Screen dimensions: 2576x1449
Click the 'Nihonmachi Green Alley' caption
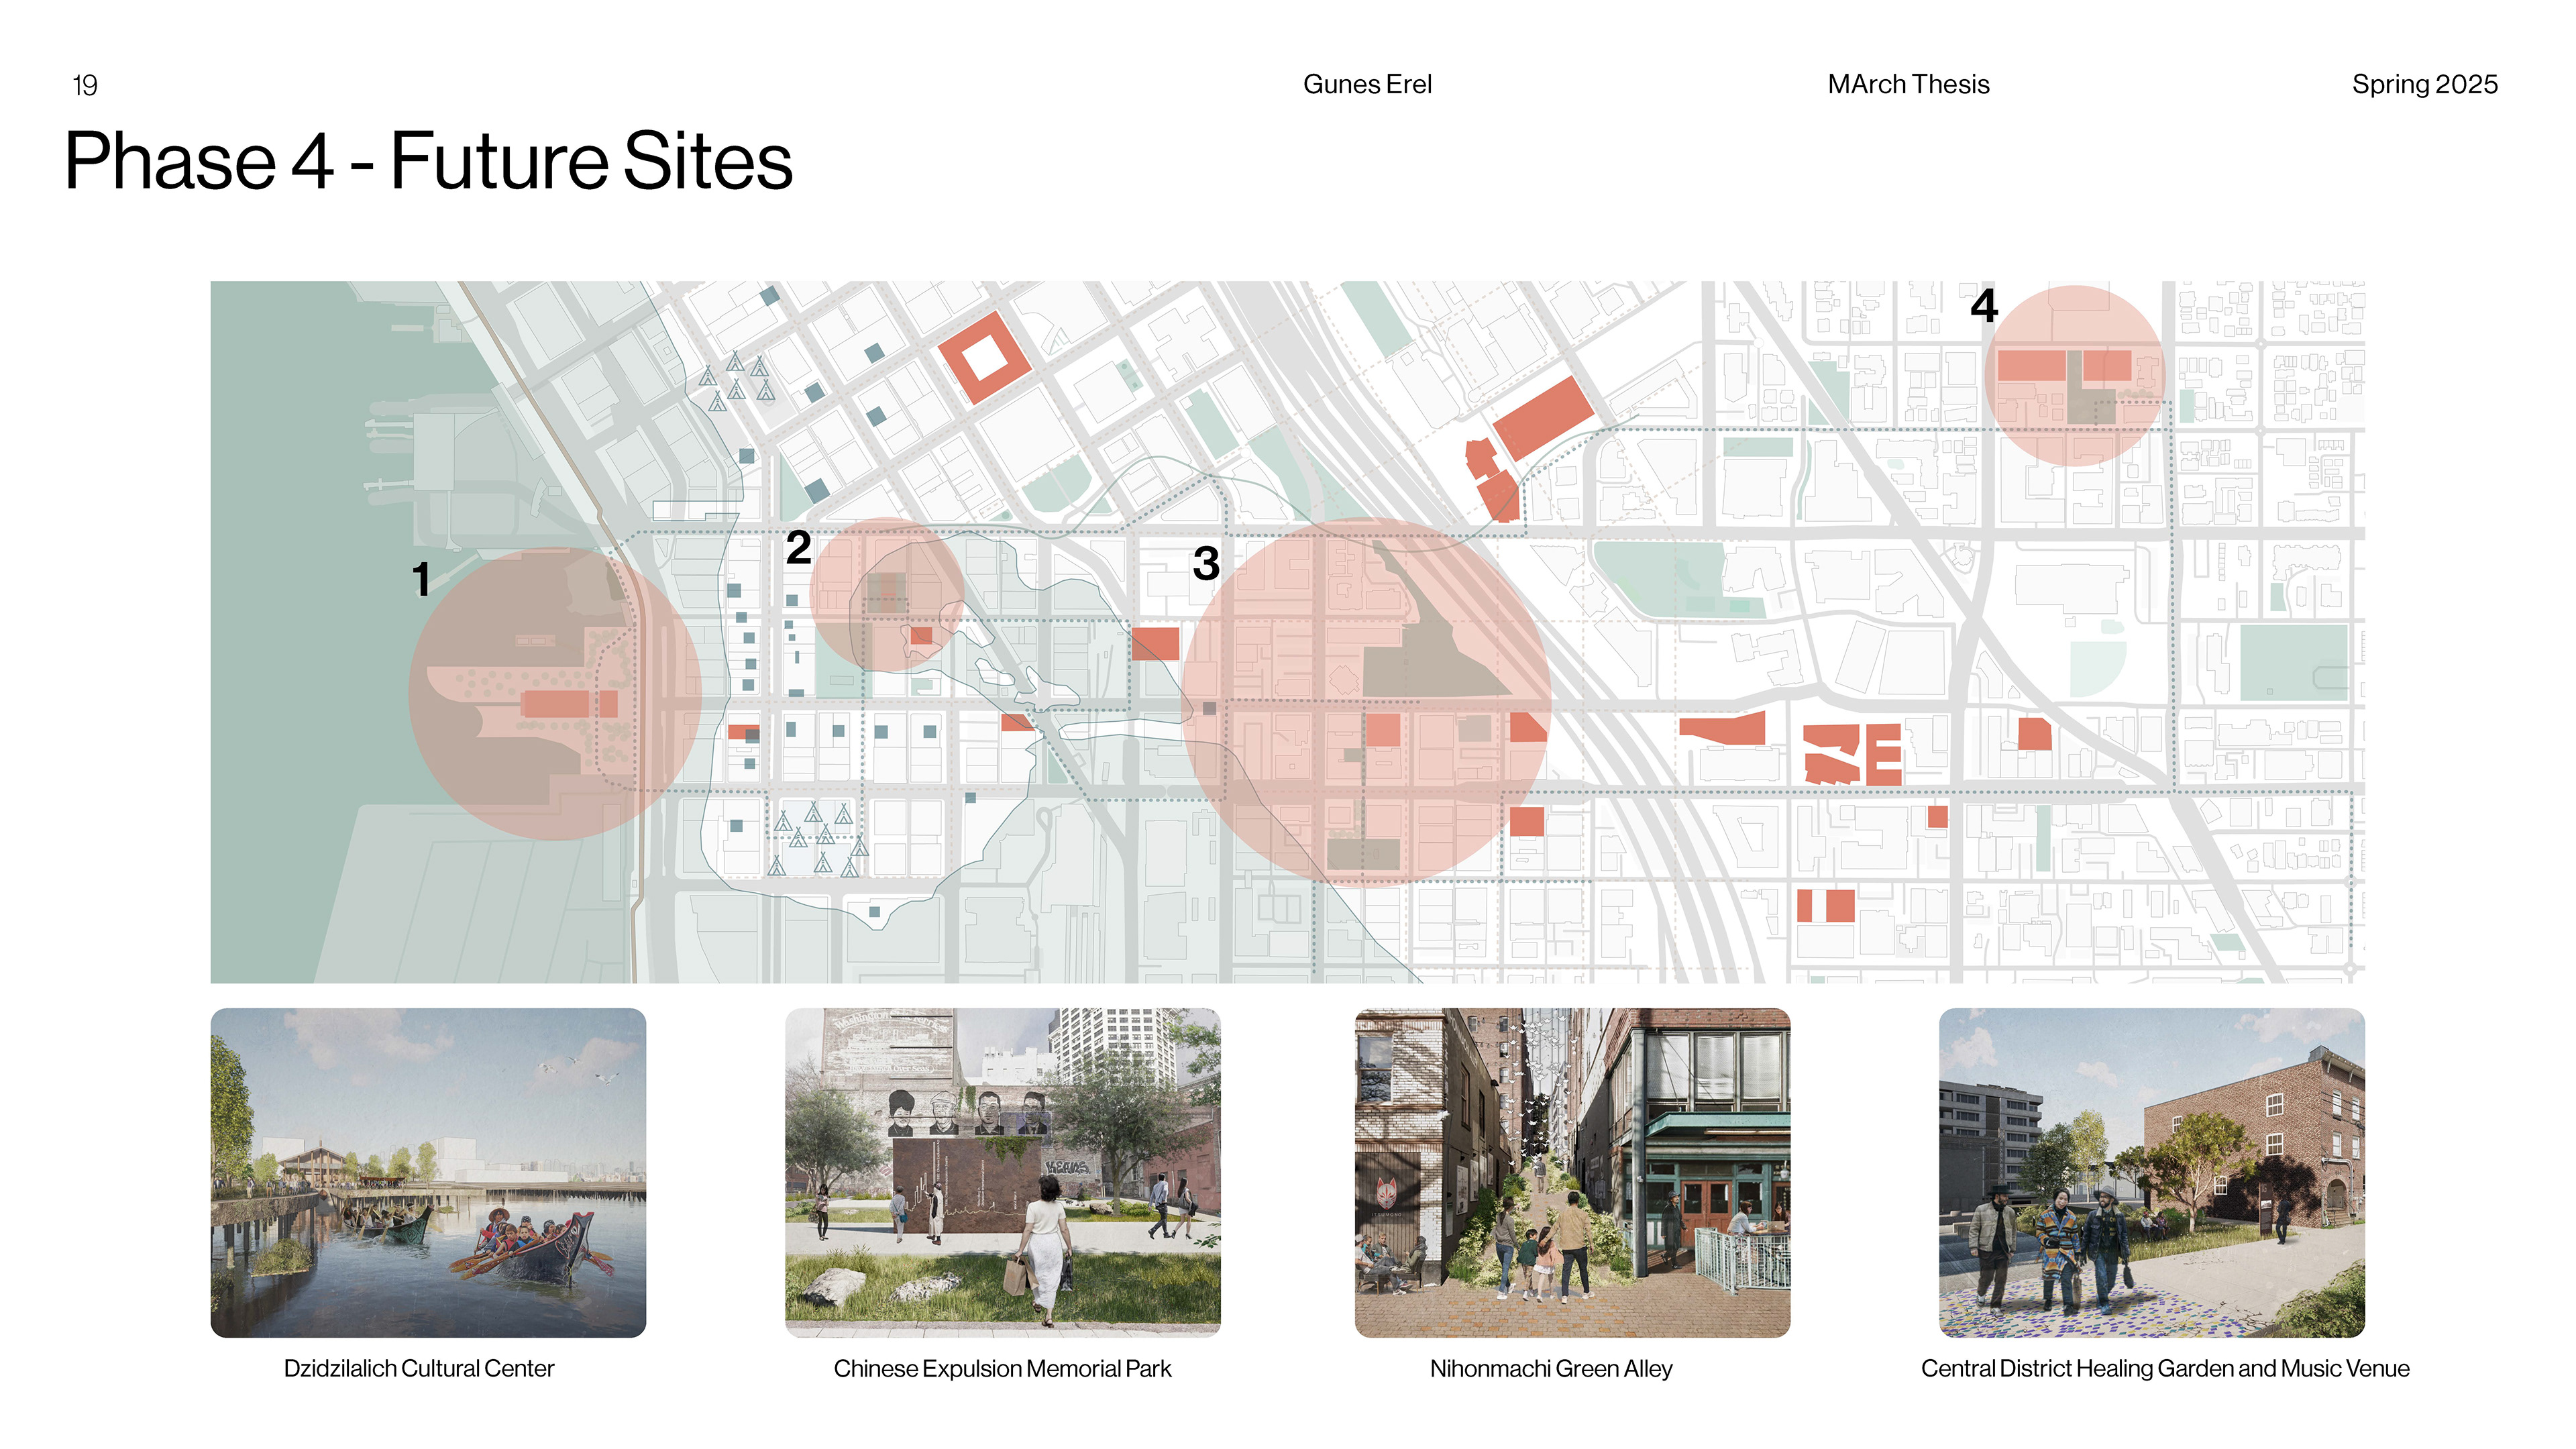1551,1368
